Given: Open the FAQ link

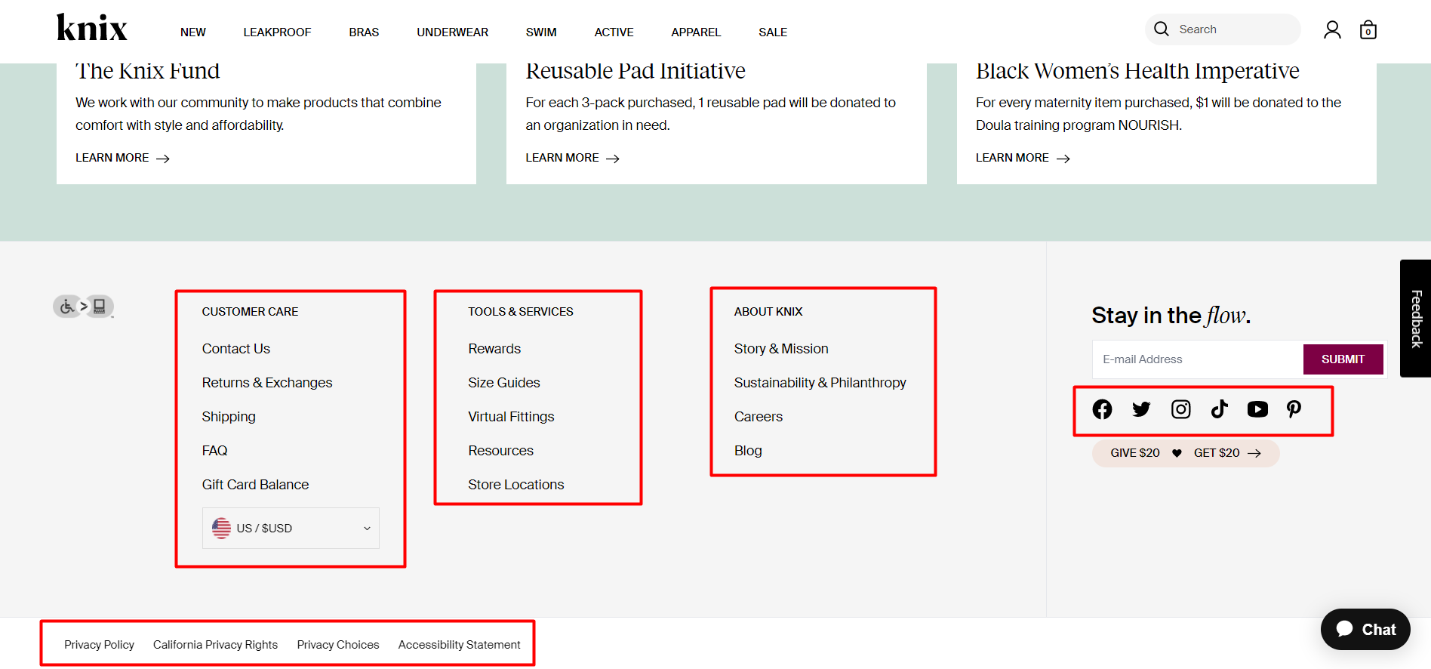Looking at the screenshot, I should [214, 451].
